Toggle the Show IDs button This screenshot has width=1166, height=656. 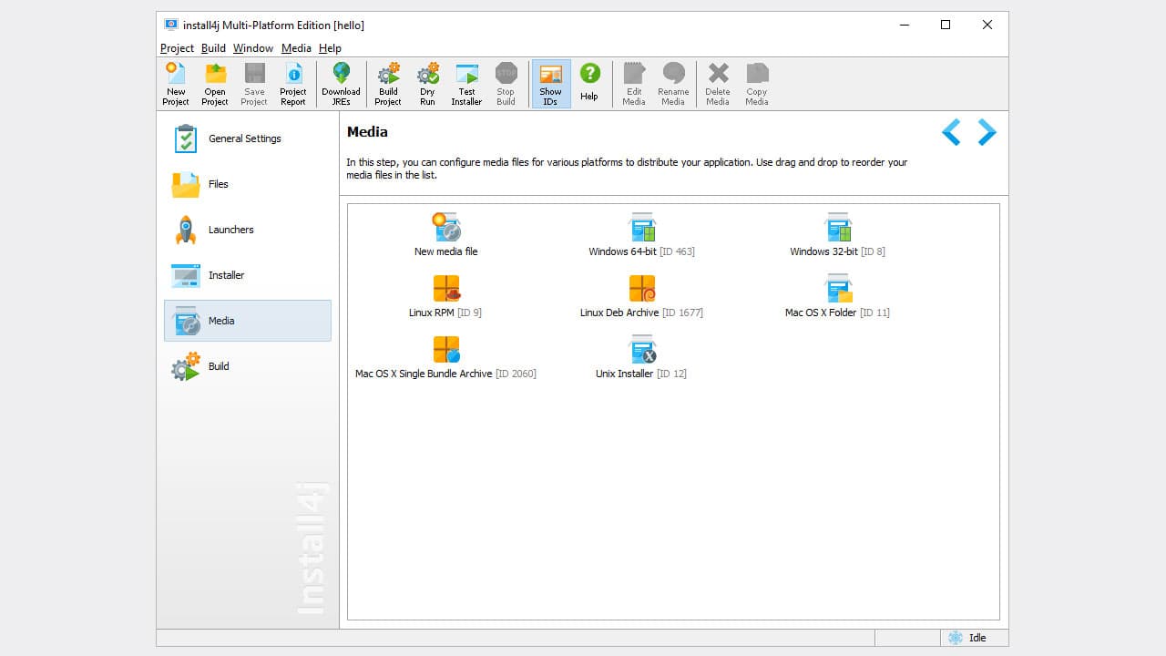550,83
